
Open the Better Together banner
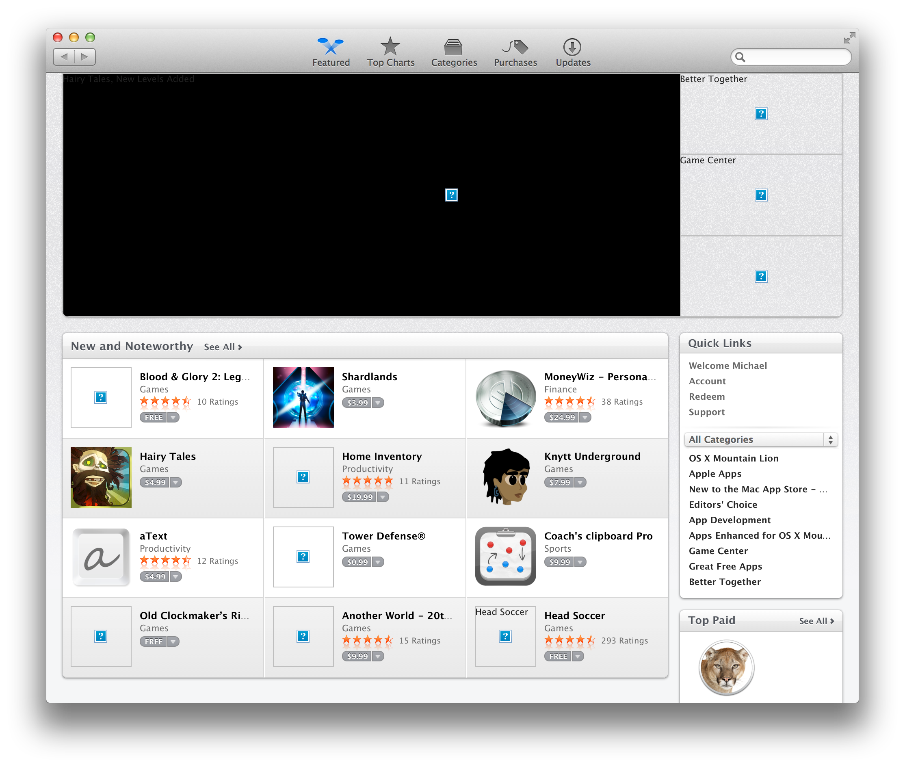point(761,113)
